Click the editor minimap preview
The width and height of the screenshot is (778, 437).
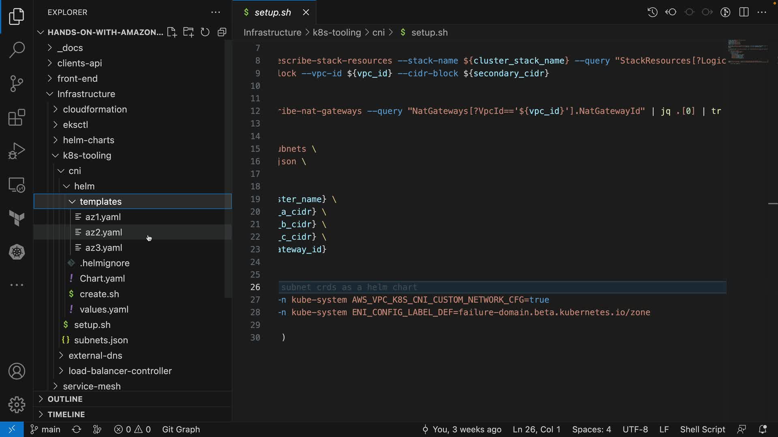pyautogui.click(x=748, y=51)
